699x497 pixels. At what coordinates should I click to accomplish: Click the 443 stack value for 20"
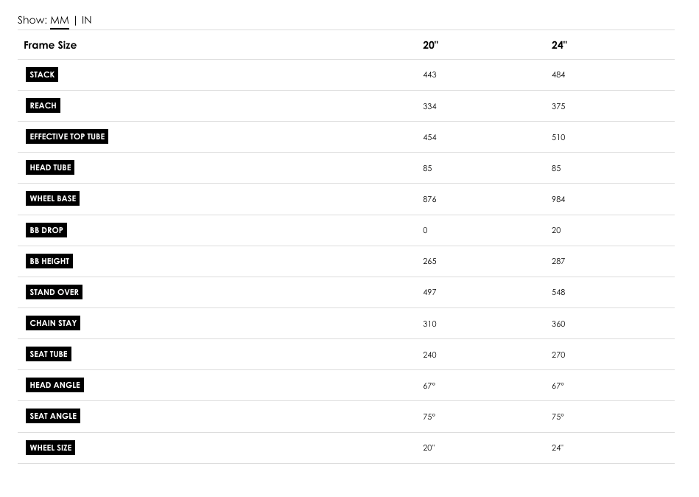pos(429,75)
